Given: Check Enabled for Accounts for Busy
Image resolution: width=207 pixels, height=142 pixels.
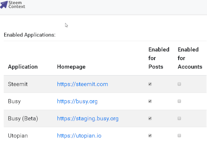Looking at the screenshot, I should (x=179, y=101).
